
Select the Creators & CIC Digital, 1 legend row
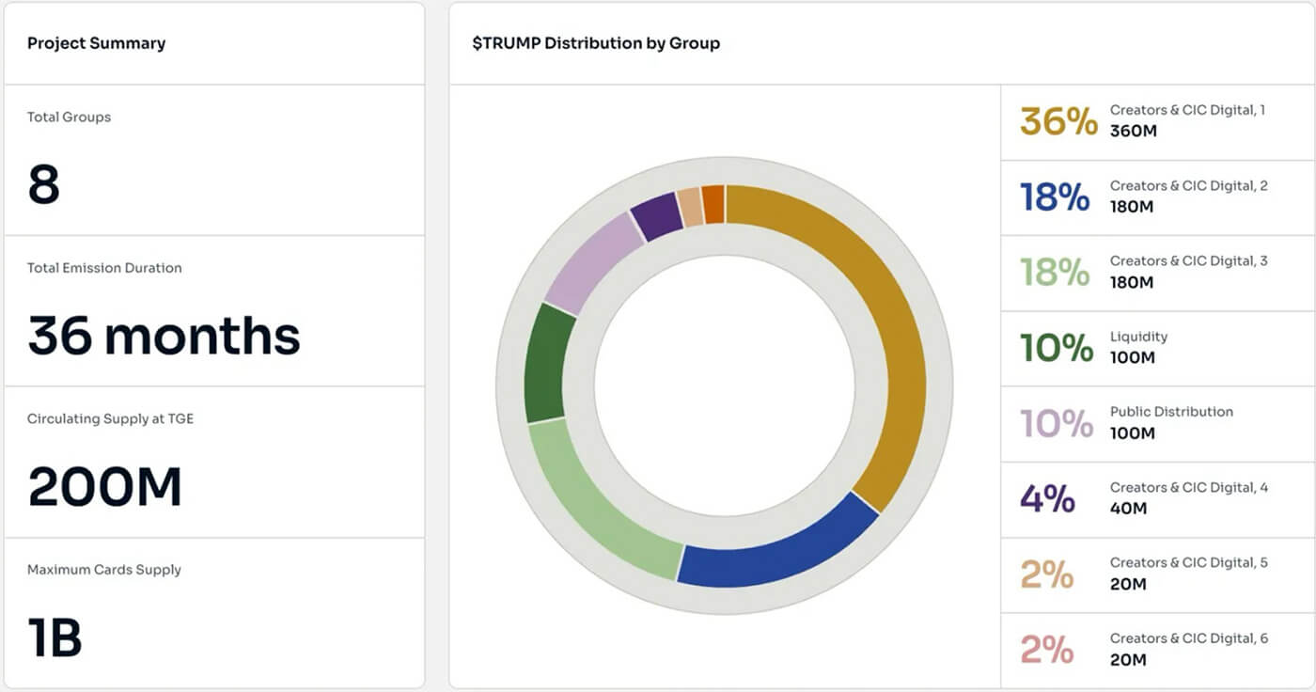pyautogui.click(x=1157, y=122)
